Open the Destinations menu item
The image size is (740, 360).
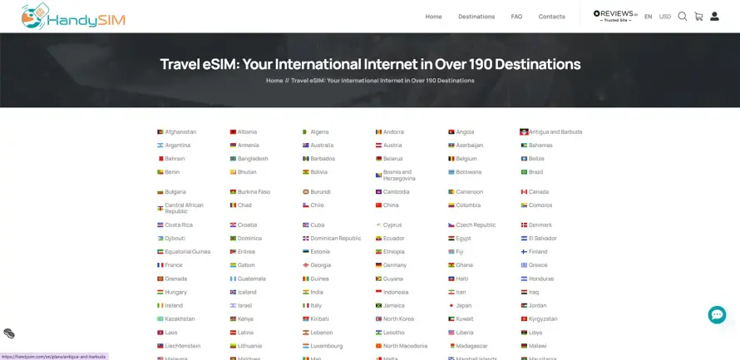476,17
